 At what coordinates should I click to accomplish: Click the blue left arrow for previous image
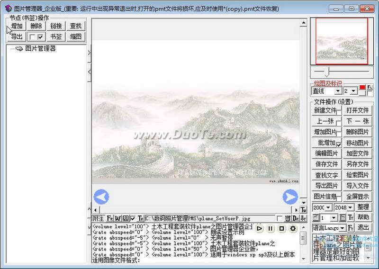tap(101, 197)
